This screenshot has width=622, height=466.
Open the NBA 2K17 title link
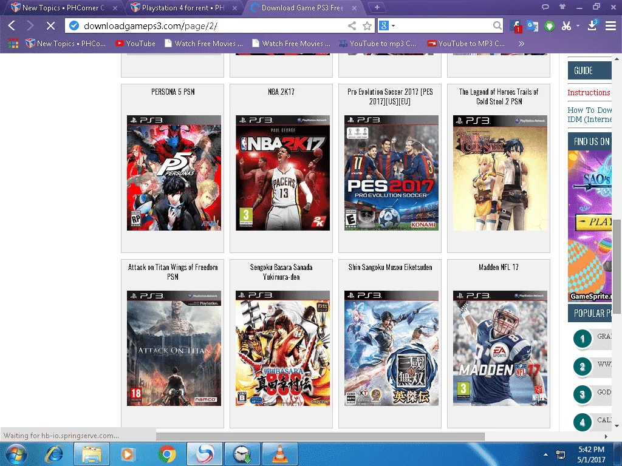click(x=281, y=92)
